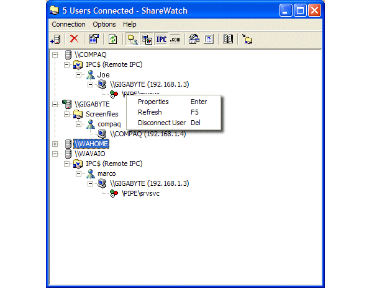Select the highlighted \\WAHOME label

pos(91,144)
